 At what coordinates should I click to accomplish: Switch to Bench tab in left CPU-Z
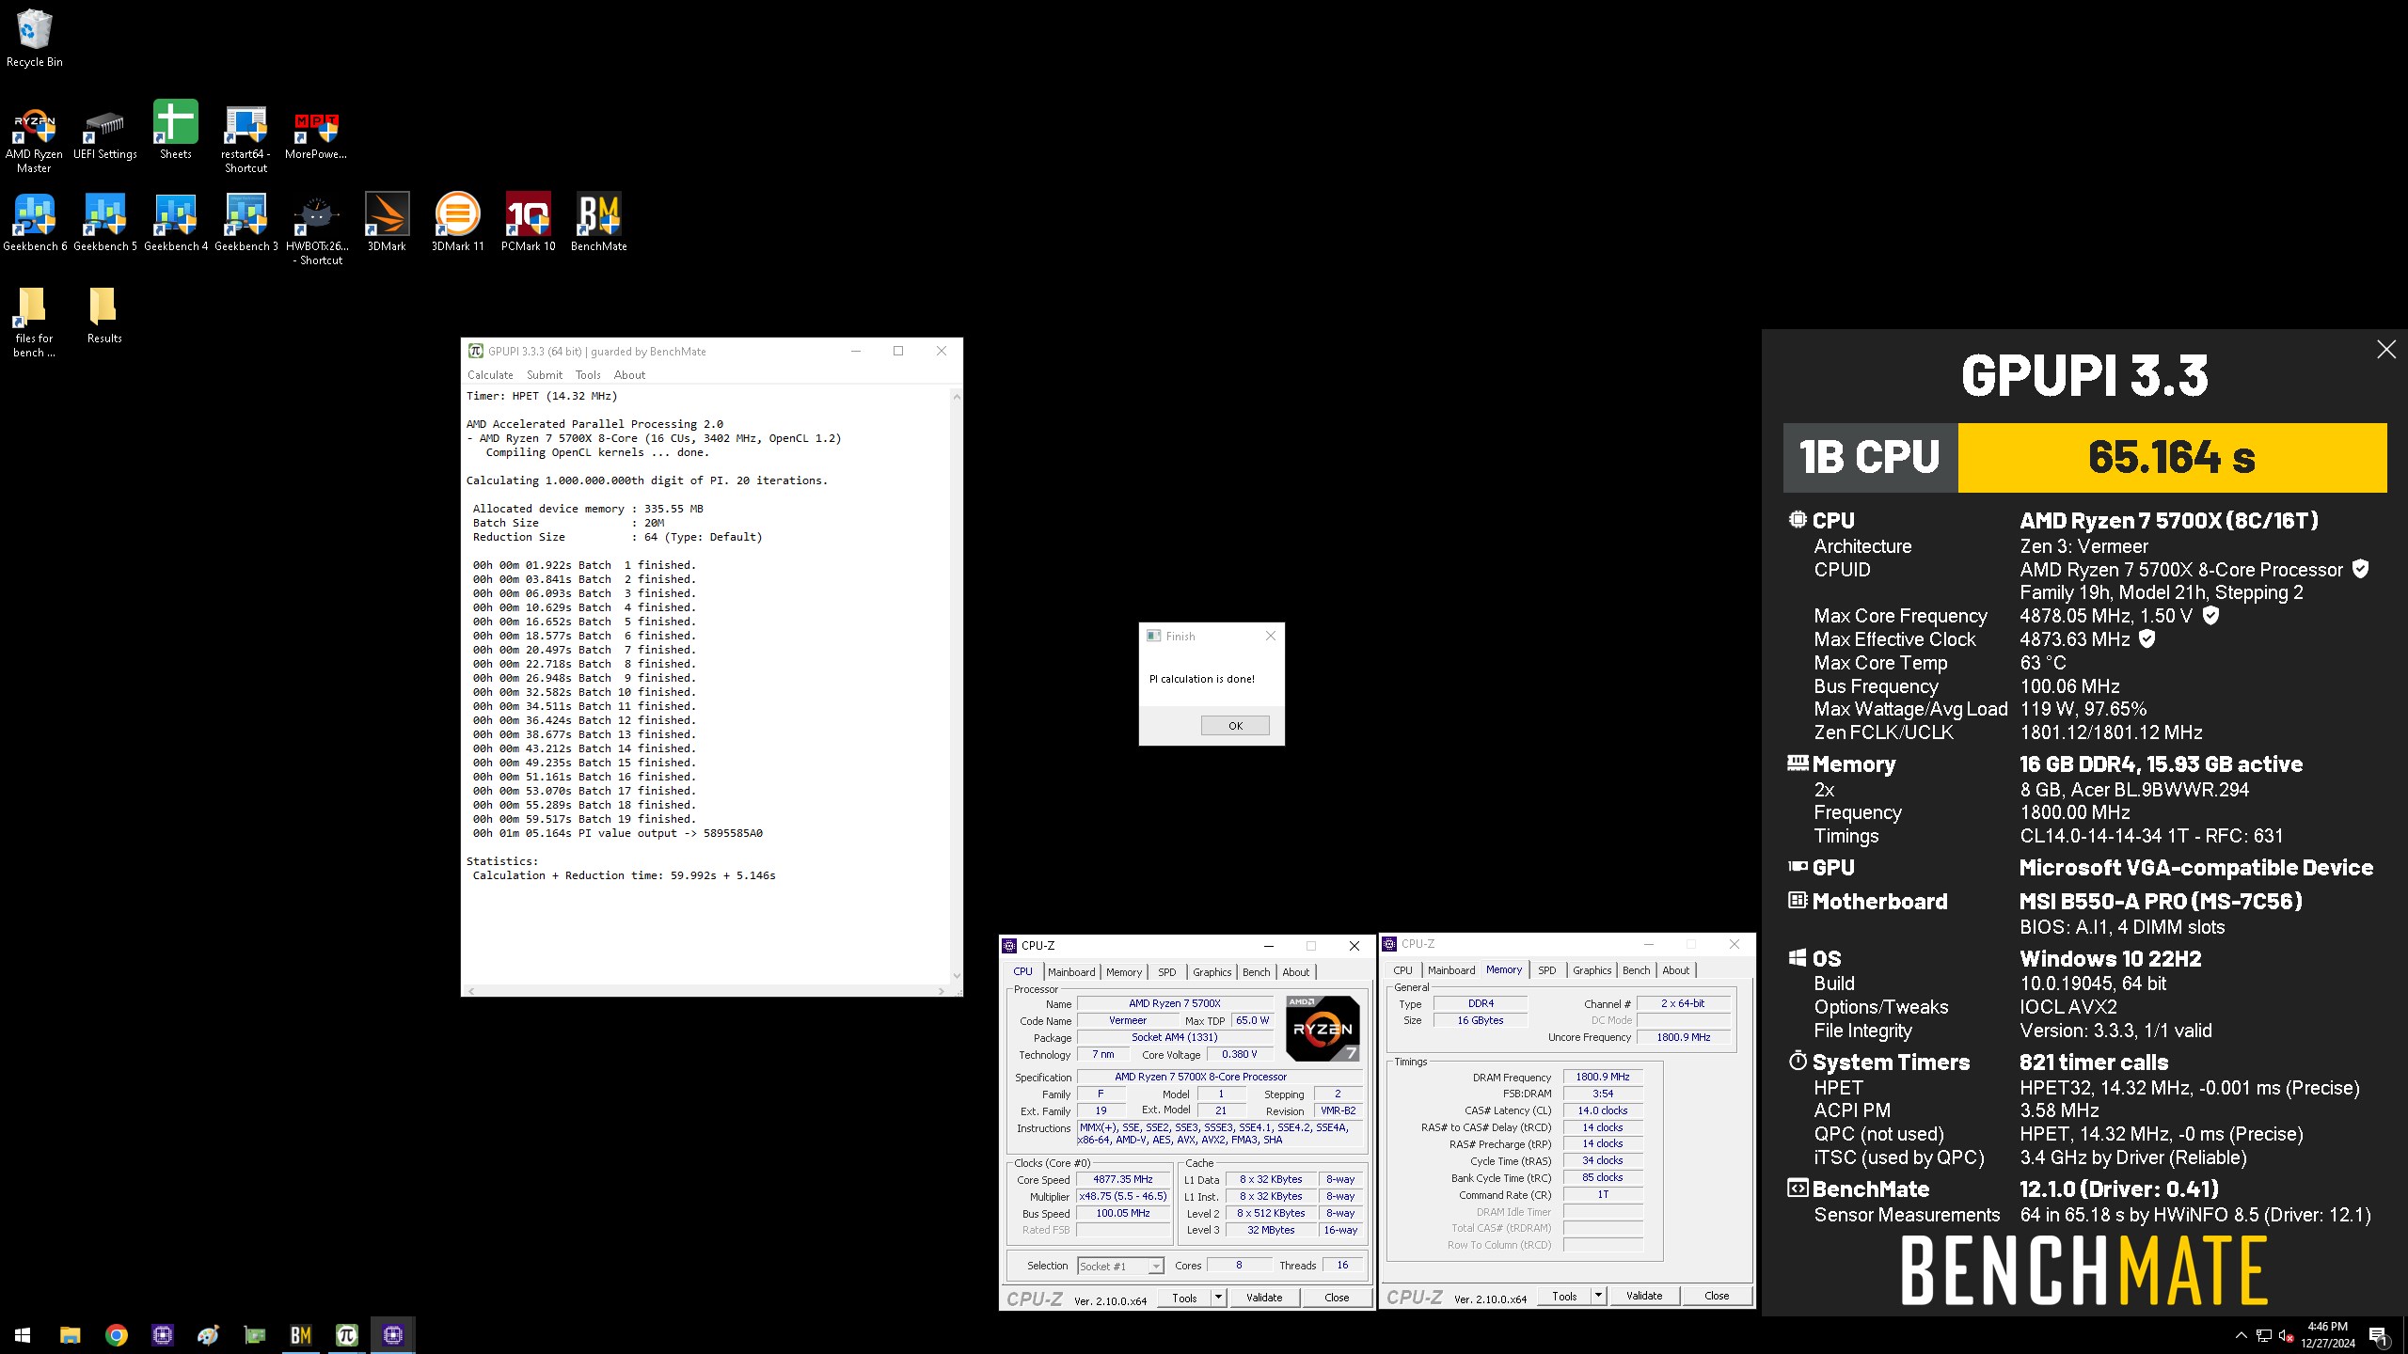click(1257, 972)
